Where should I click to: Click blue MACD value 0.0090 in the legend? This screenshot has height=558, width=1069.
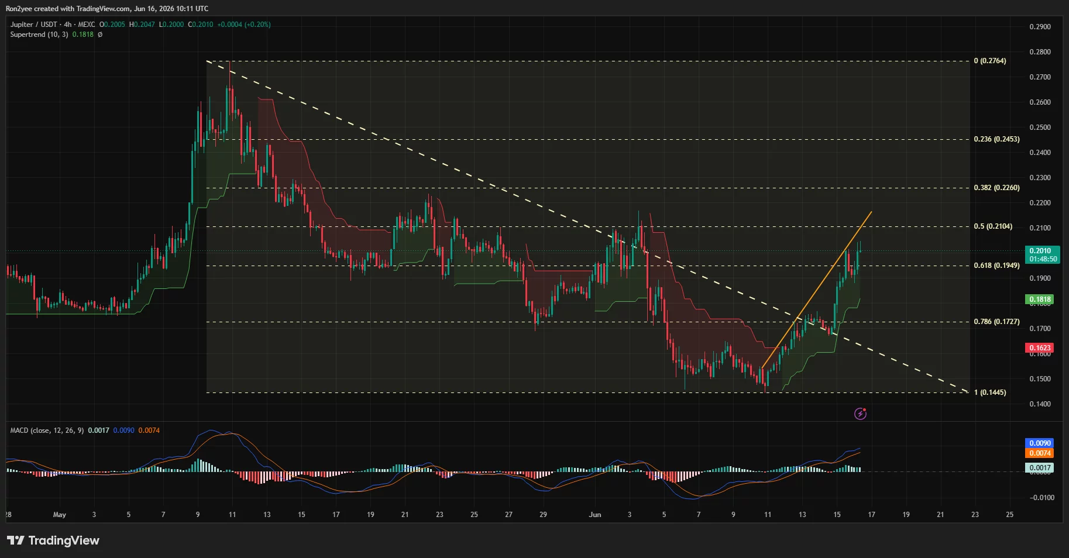(x=124, y=430)
